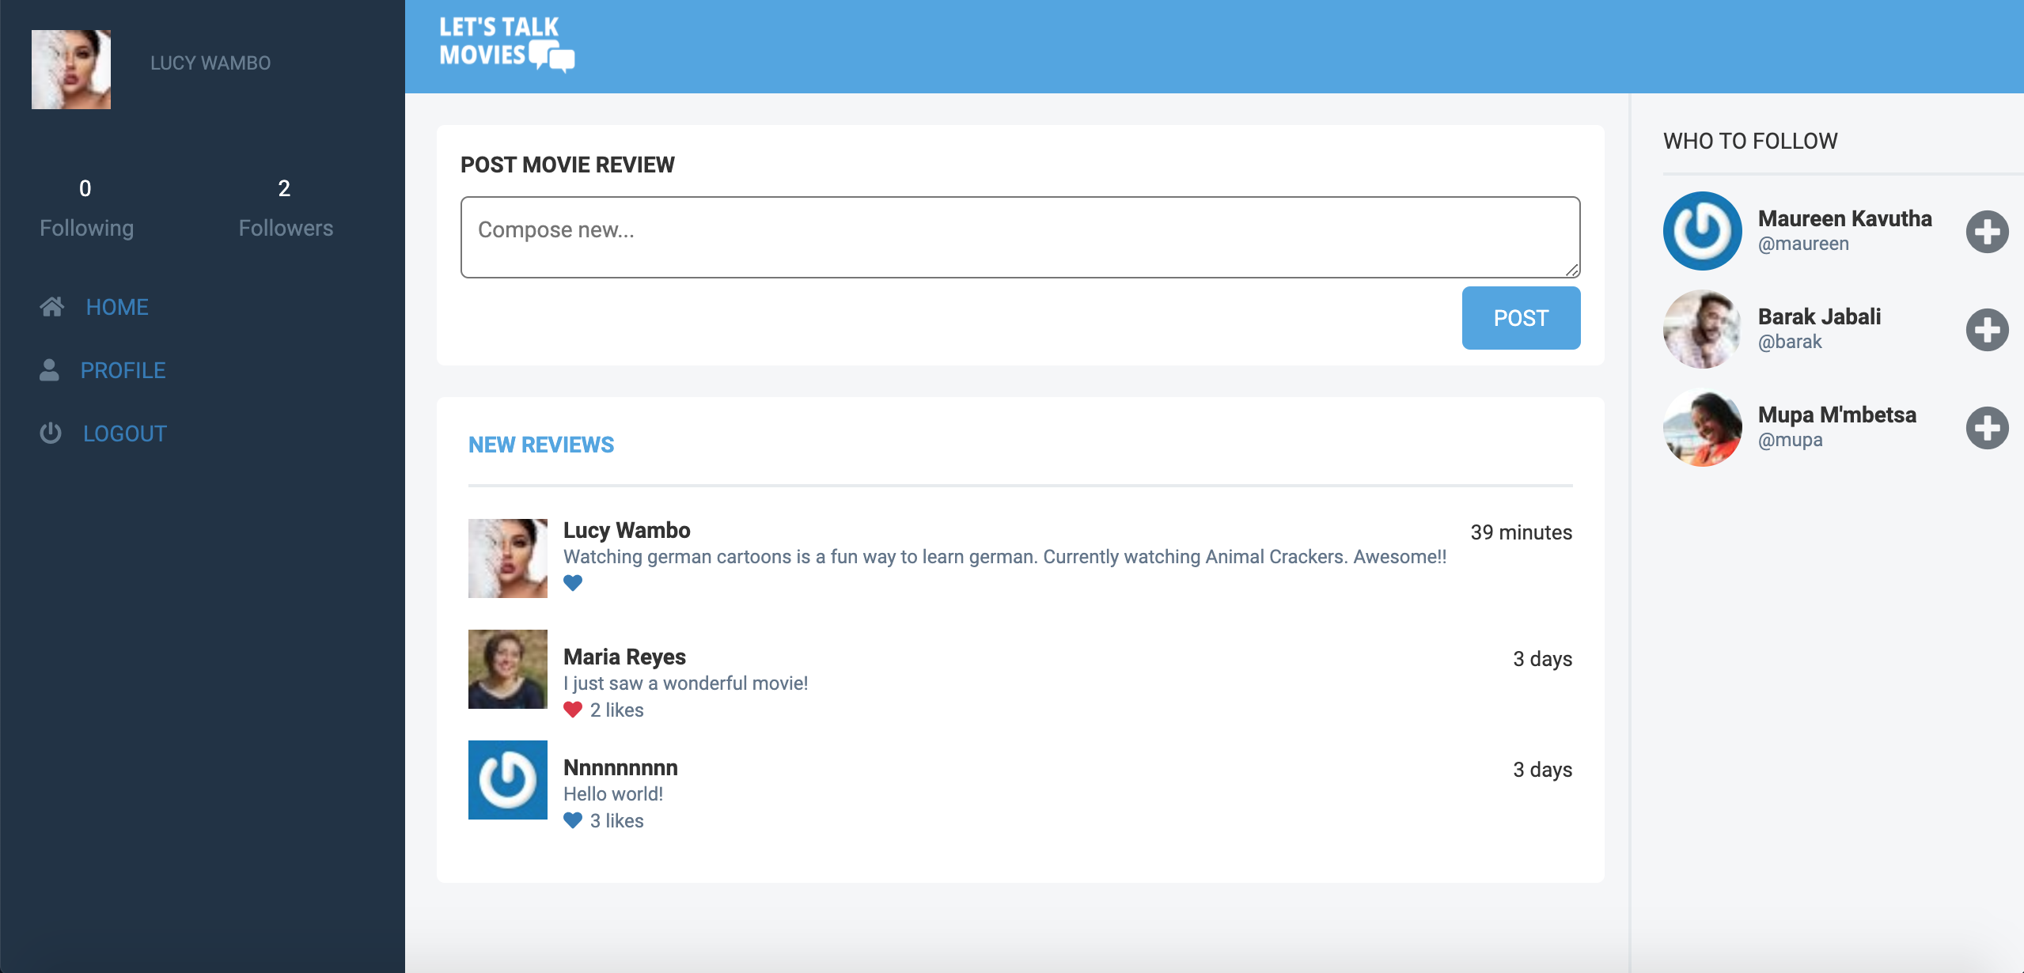The image size is (2024, 973).
Task: Open the PROFILE menu item
Action: pyautogui.click(x=123, y=370)
